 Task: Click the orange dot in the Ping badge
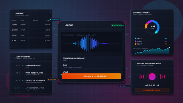coord(48,79)
